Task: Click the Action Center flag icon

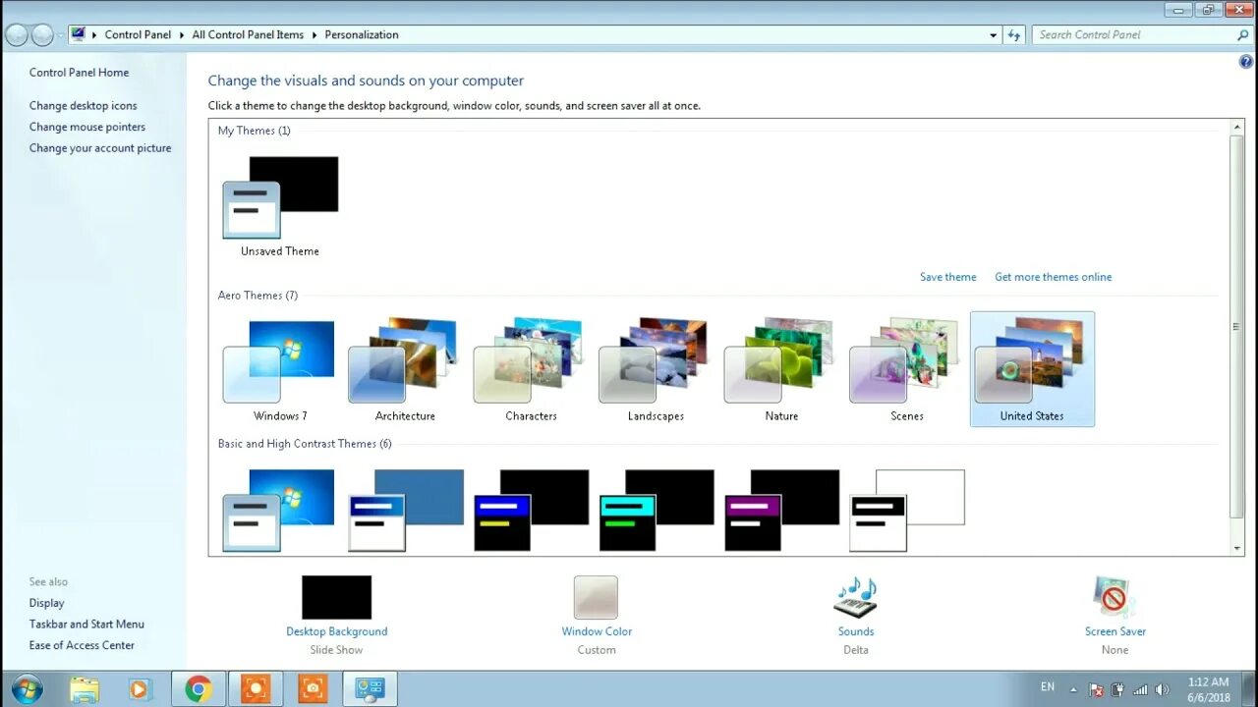Action: [1096, 689]
